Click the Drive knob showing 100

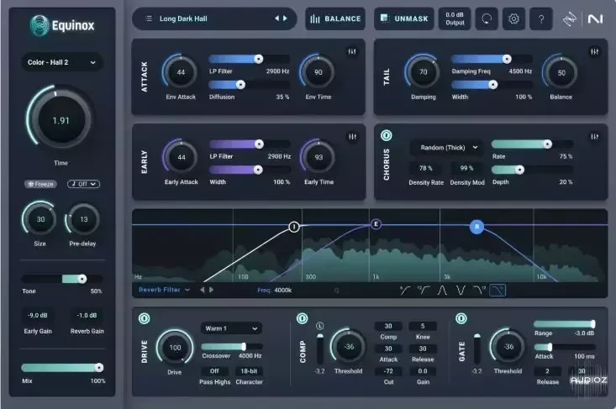click(175, 348)
